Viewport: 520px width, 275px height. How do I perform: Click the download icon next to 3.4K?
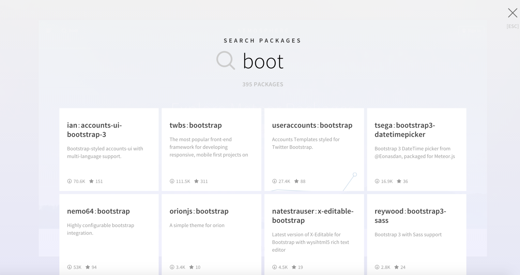click(x=172, y=267)
